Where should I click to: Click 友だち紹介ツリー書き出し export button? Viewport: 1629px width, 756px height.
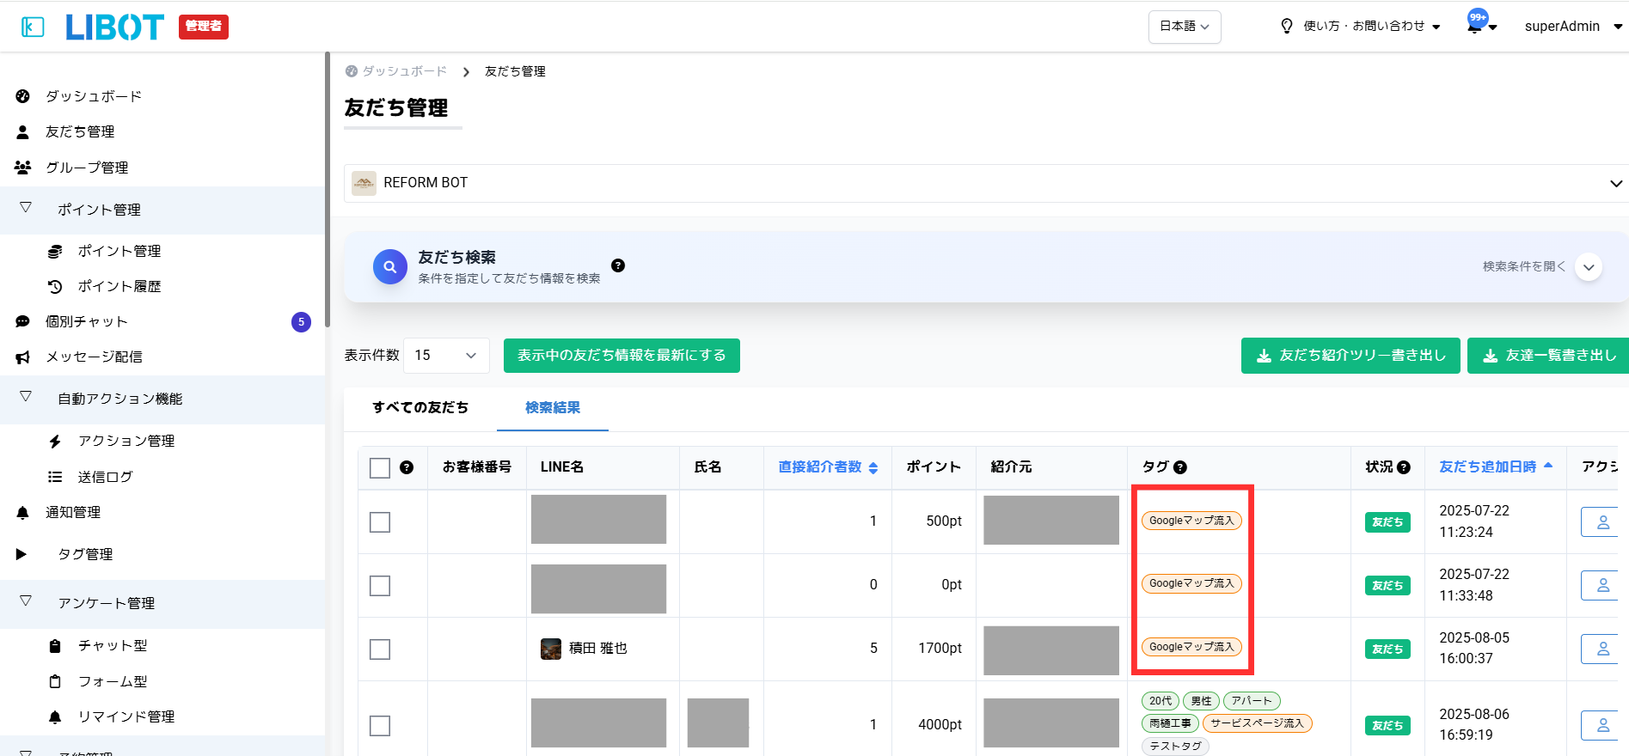point(1350,356)
